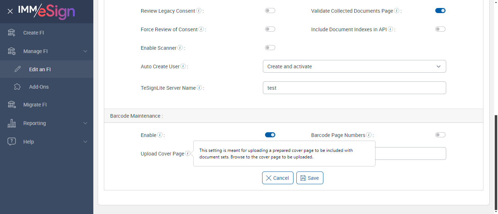This screenshot has width=498, height=214.
Task: Go to Migrate FI
Action: [35, 105]
